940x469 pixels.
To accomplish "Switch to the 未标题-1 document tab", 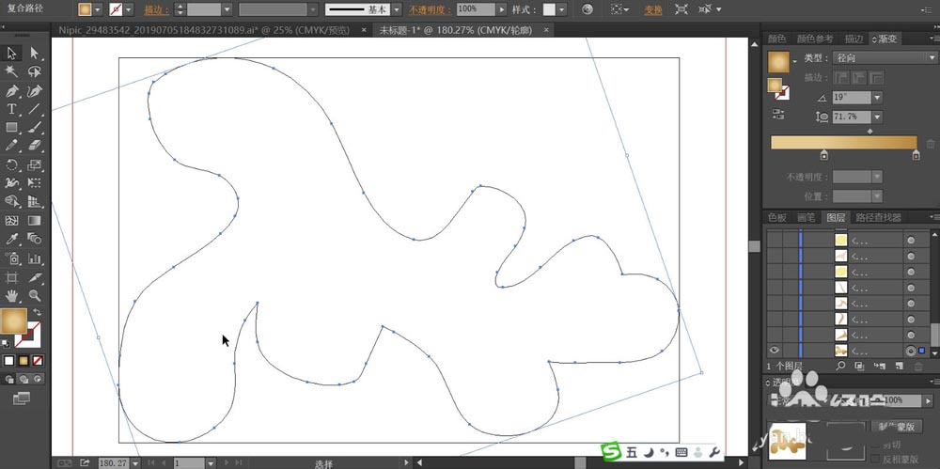I will 456,30.
